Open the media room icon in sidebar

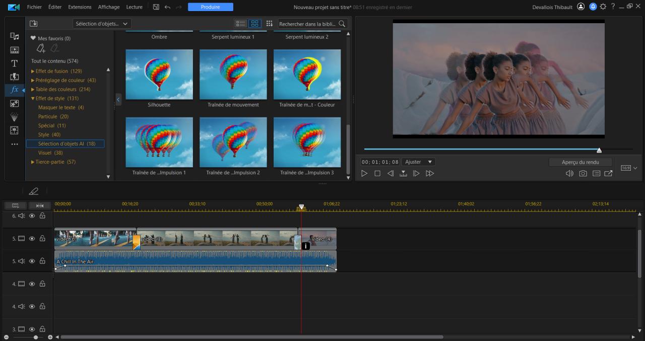pyautogui.click(x=15, y=36)
